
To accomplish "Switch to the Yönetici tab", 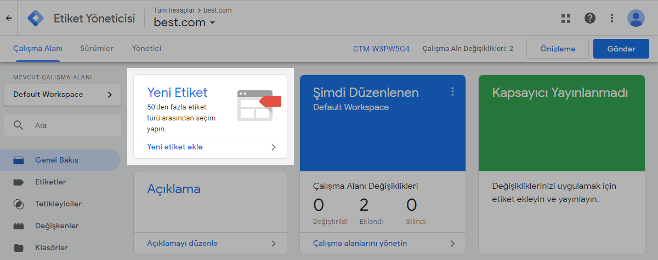I will 146,49.
